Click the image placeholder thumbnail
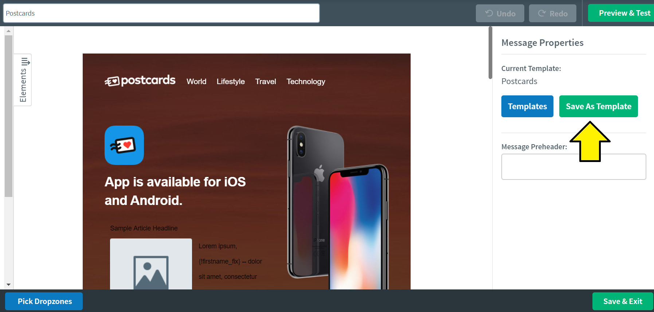654x312 pixels. tap(151, 264)
